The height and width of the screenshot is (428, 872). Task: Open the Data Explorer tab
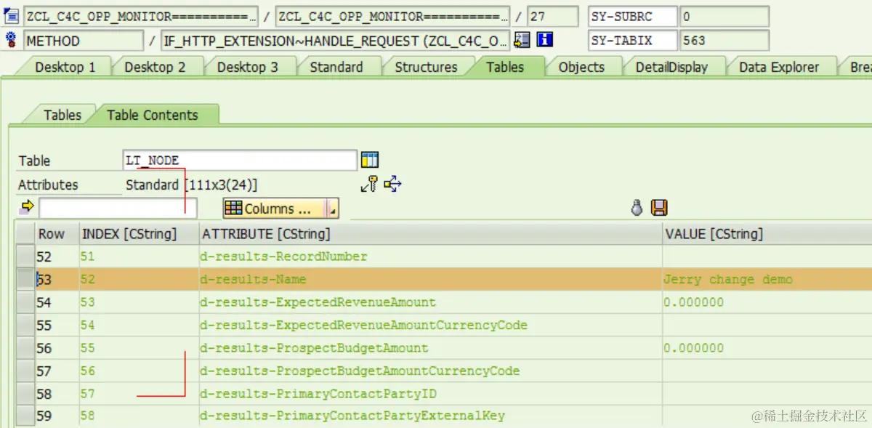(779, 67)
